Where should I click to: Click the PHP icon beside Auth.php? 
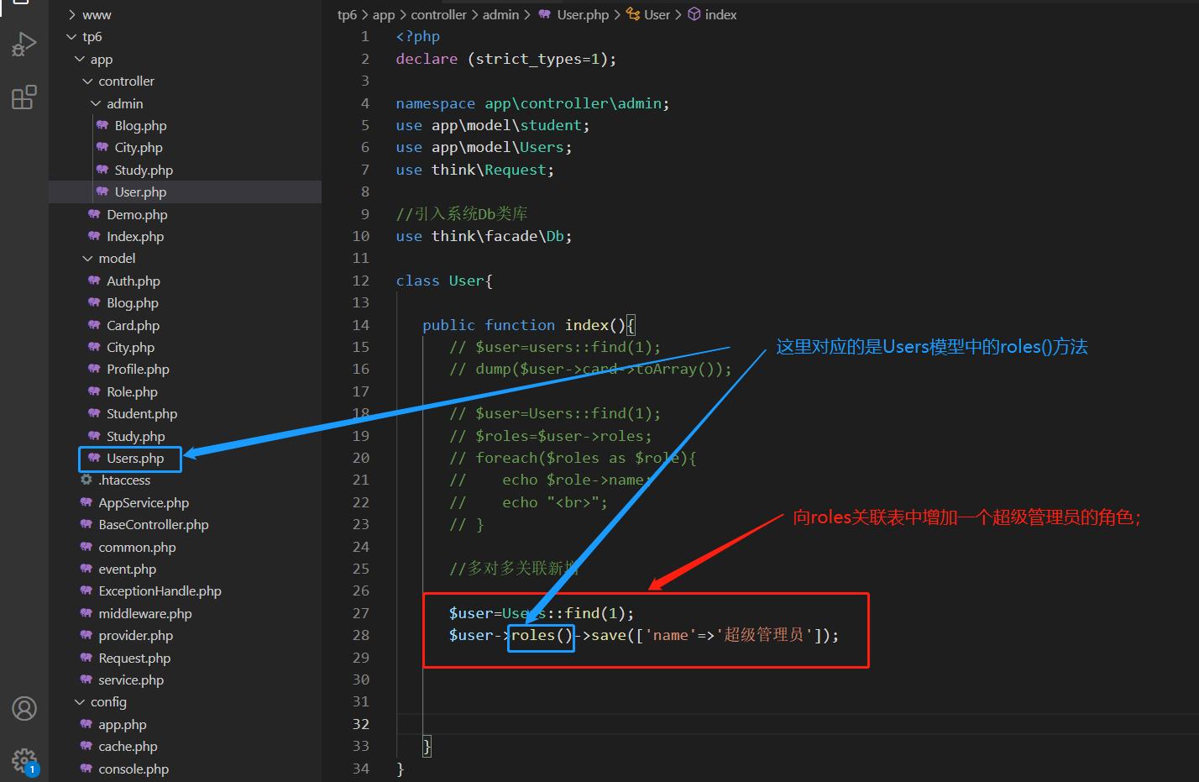(94, 281)
